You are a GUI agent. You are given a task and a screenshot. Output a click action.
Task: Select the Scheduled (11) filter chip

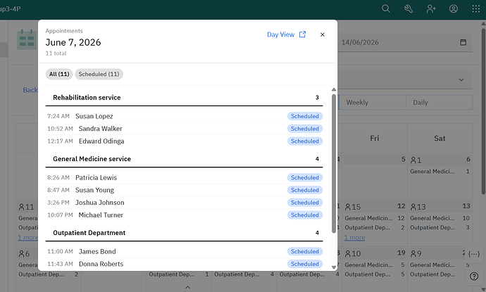coord(99,74)
